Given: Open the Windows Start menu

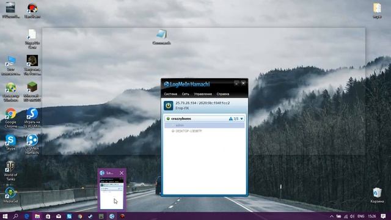Looking at the screenshot, I should (x=5, y=216).
